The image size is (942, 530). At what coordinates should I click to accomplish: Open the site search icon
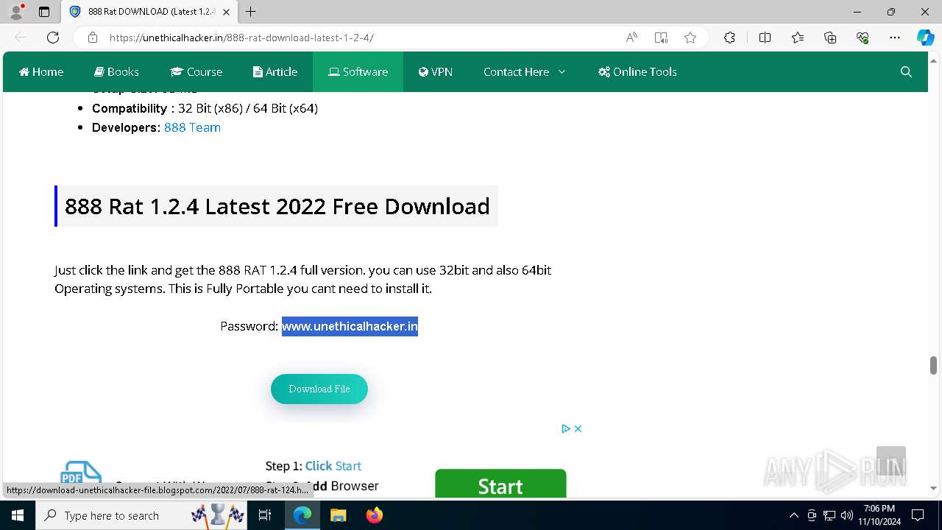pyautogui.click(x=906, y=71)
